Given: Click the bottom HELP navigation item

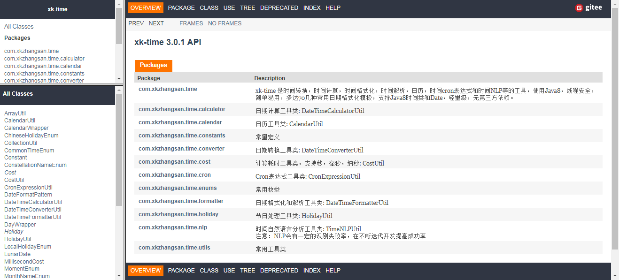Looking at the screenshot, I should coord(333,270).
